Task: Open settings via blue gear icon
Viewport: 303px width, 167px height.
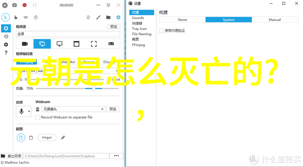Action: click(x=118, y=17)
